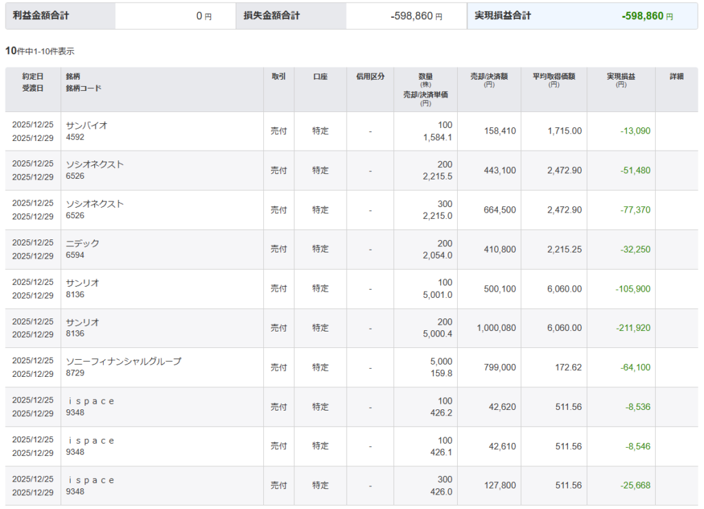Select the 実現損益合計 summary label
704x509 pixels.
[503, 15]
